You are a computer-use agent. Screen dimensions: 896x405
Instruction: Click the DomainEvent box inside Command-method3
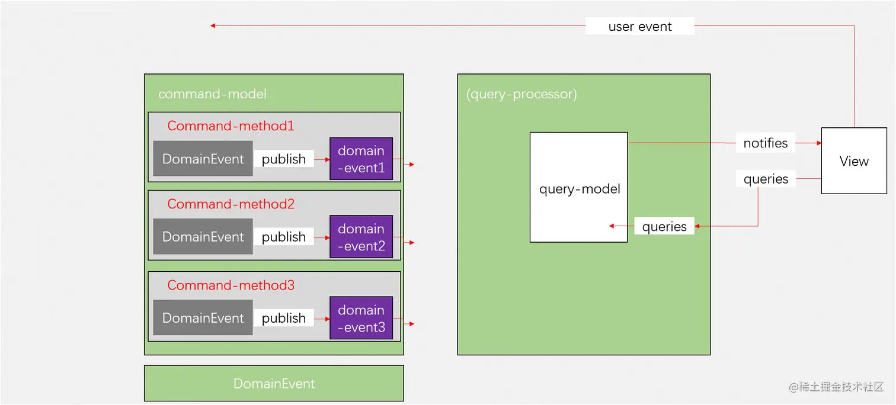coord(203,317)
